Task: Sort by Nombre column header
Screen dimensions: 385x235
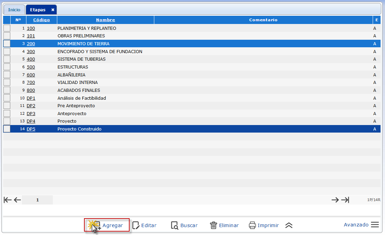Action: point(105,20)
